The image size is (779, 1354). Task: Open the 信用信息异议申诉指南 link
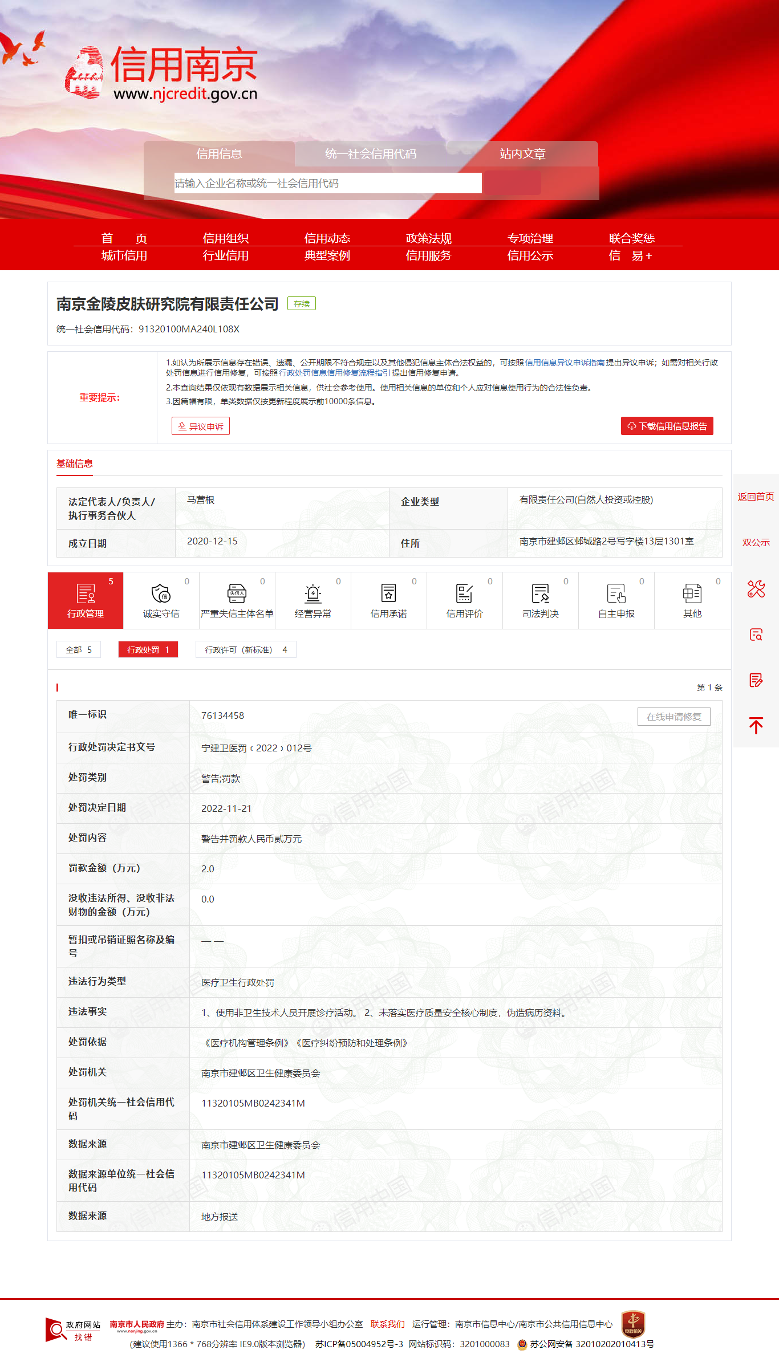tap(565, 363)
